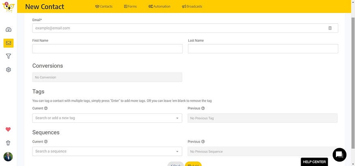Open the Search a sequence dropdown

(x=107, y=151)
